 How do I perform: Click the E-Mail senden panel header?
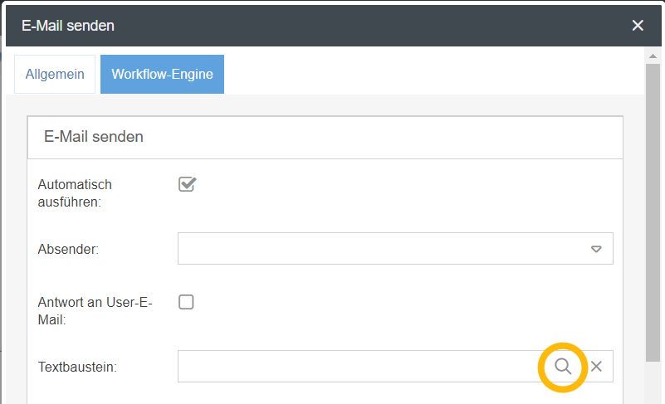[324, 137]
